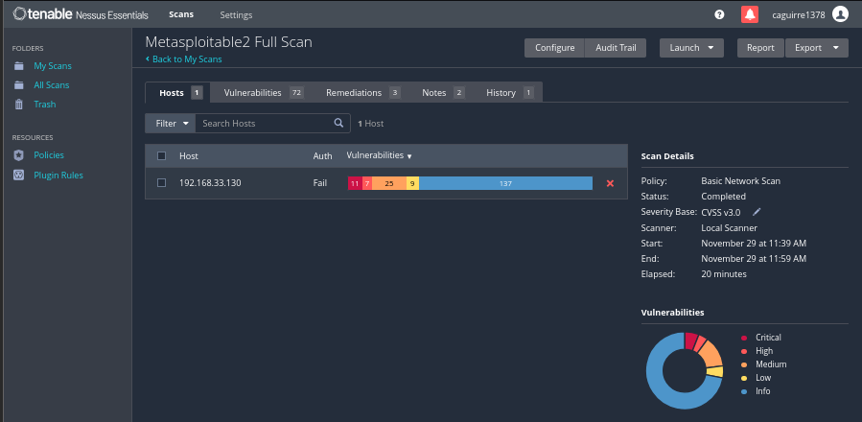
Task: Switch to the Vulnerabilities tab
Action: point(262,93)
